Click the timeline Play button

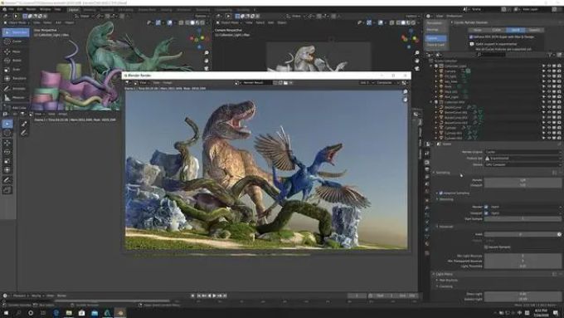(214, 296)
